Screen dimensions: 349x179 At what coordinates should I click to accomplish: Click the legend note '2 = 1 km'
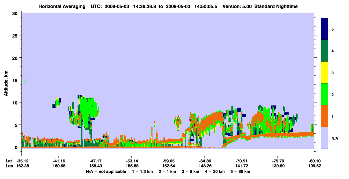pos(168,171)
